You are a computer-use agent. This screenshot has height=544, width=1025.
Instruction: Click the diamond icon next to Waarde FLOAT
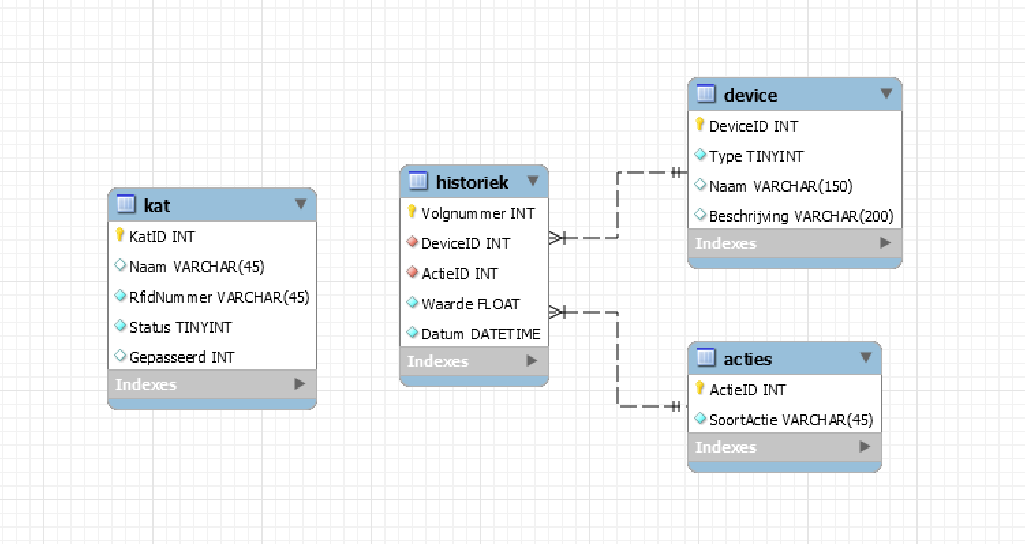412,303
